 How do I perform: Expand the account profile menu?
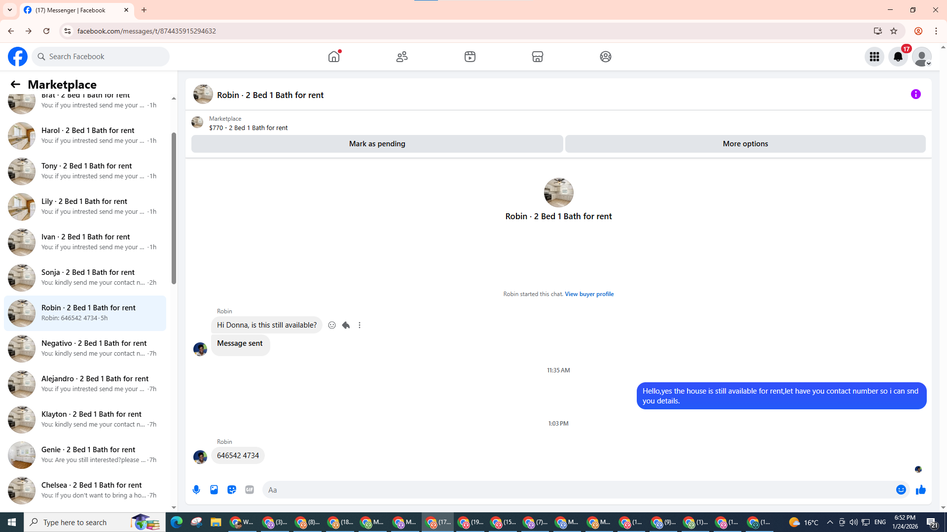[x=921, y=57]
